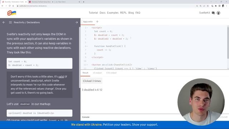Click the '{count} doubled is {doubled}' code snippet
Viewport: 229px width, 129px height.
39,113
